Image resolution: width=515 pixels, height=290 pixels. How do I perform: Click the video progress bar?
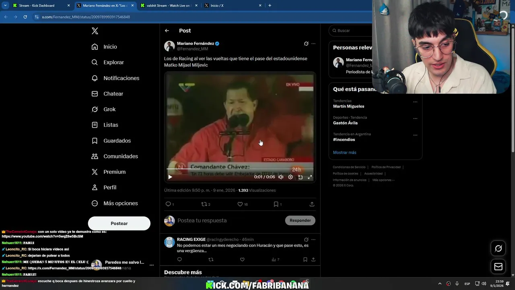pos(240,169)
